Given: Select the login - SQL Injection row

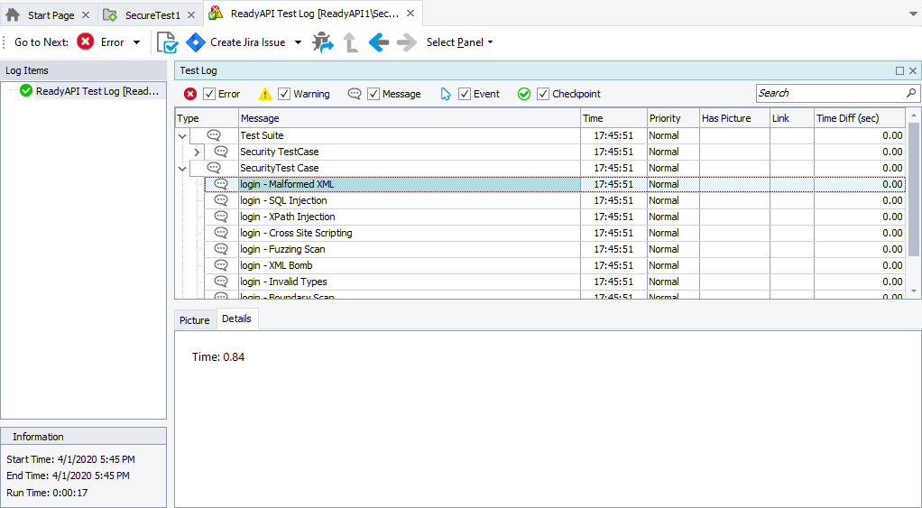Looking at the screenshot, I should click(283, 200).
